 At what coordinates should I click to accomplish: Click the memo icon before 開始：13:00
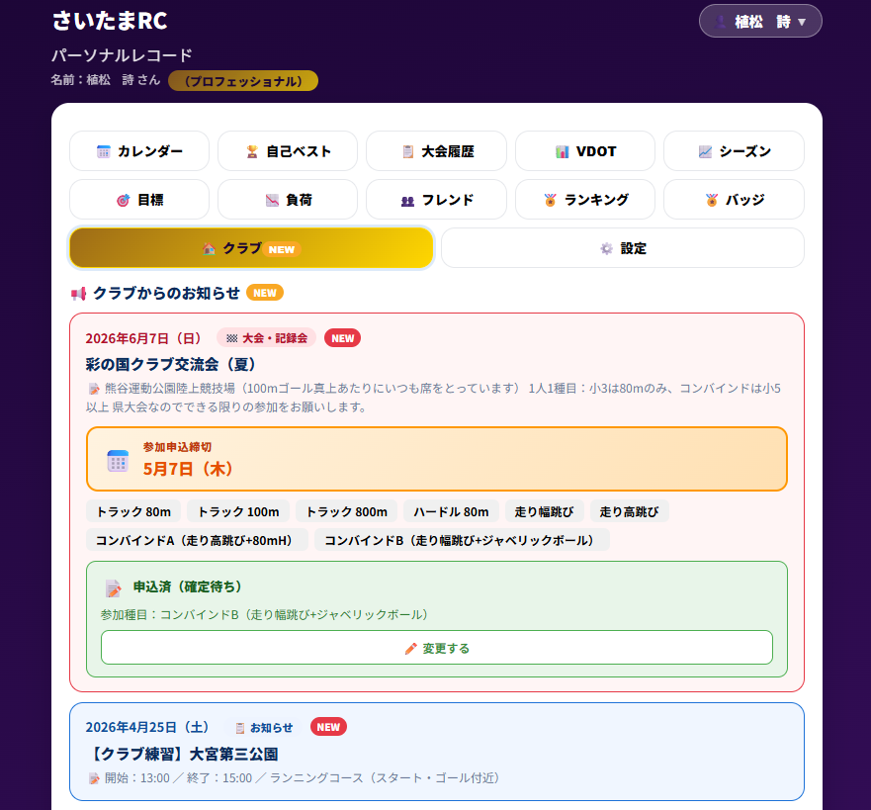tap(94, 779)
